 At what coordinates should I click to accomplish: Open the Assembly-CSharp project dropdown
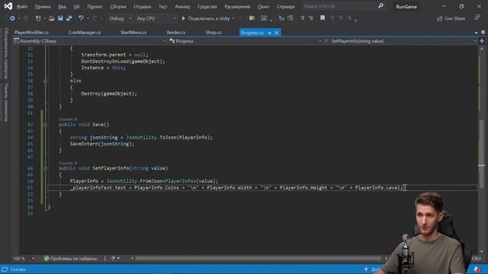(x=90, y=41)
